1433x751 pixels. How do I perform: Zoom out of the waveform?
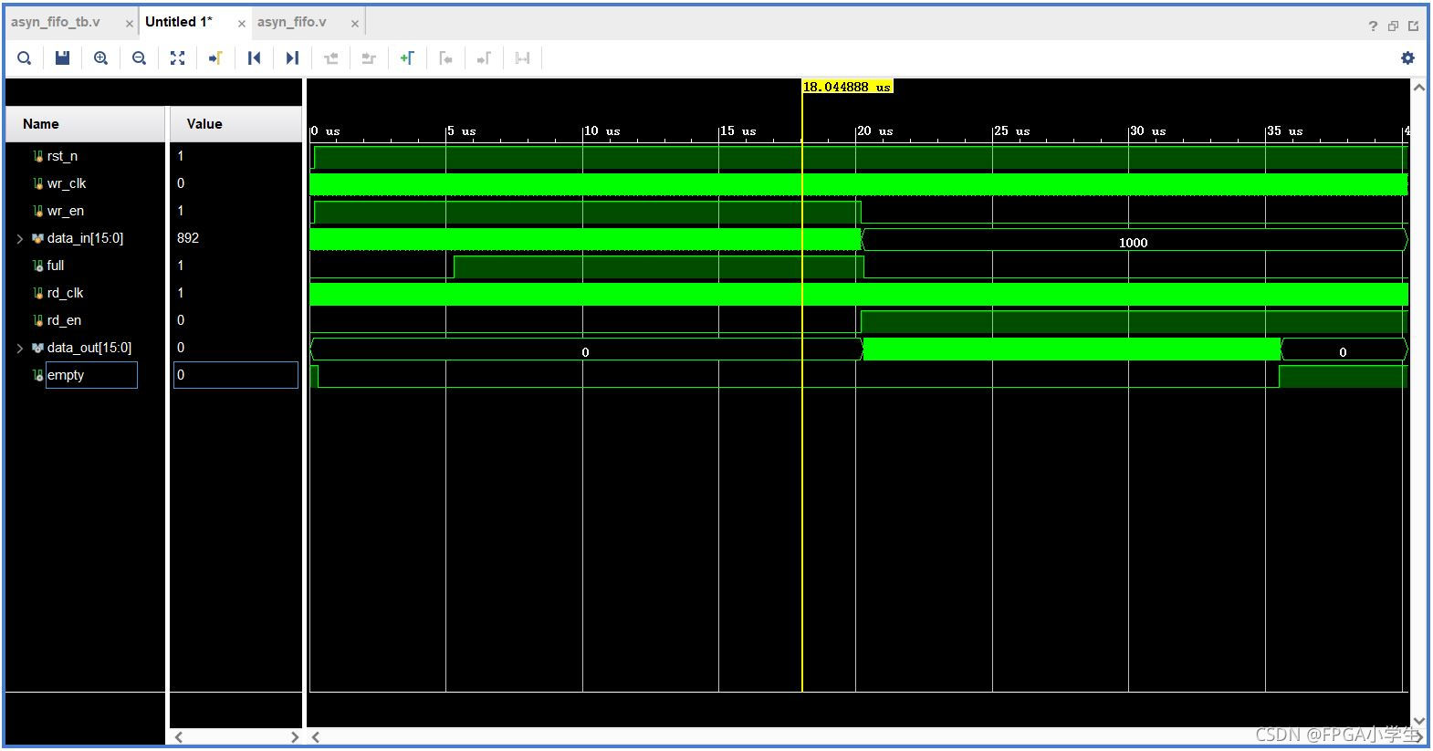139,58
